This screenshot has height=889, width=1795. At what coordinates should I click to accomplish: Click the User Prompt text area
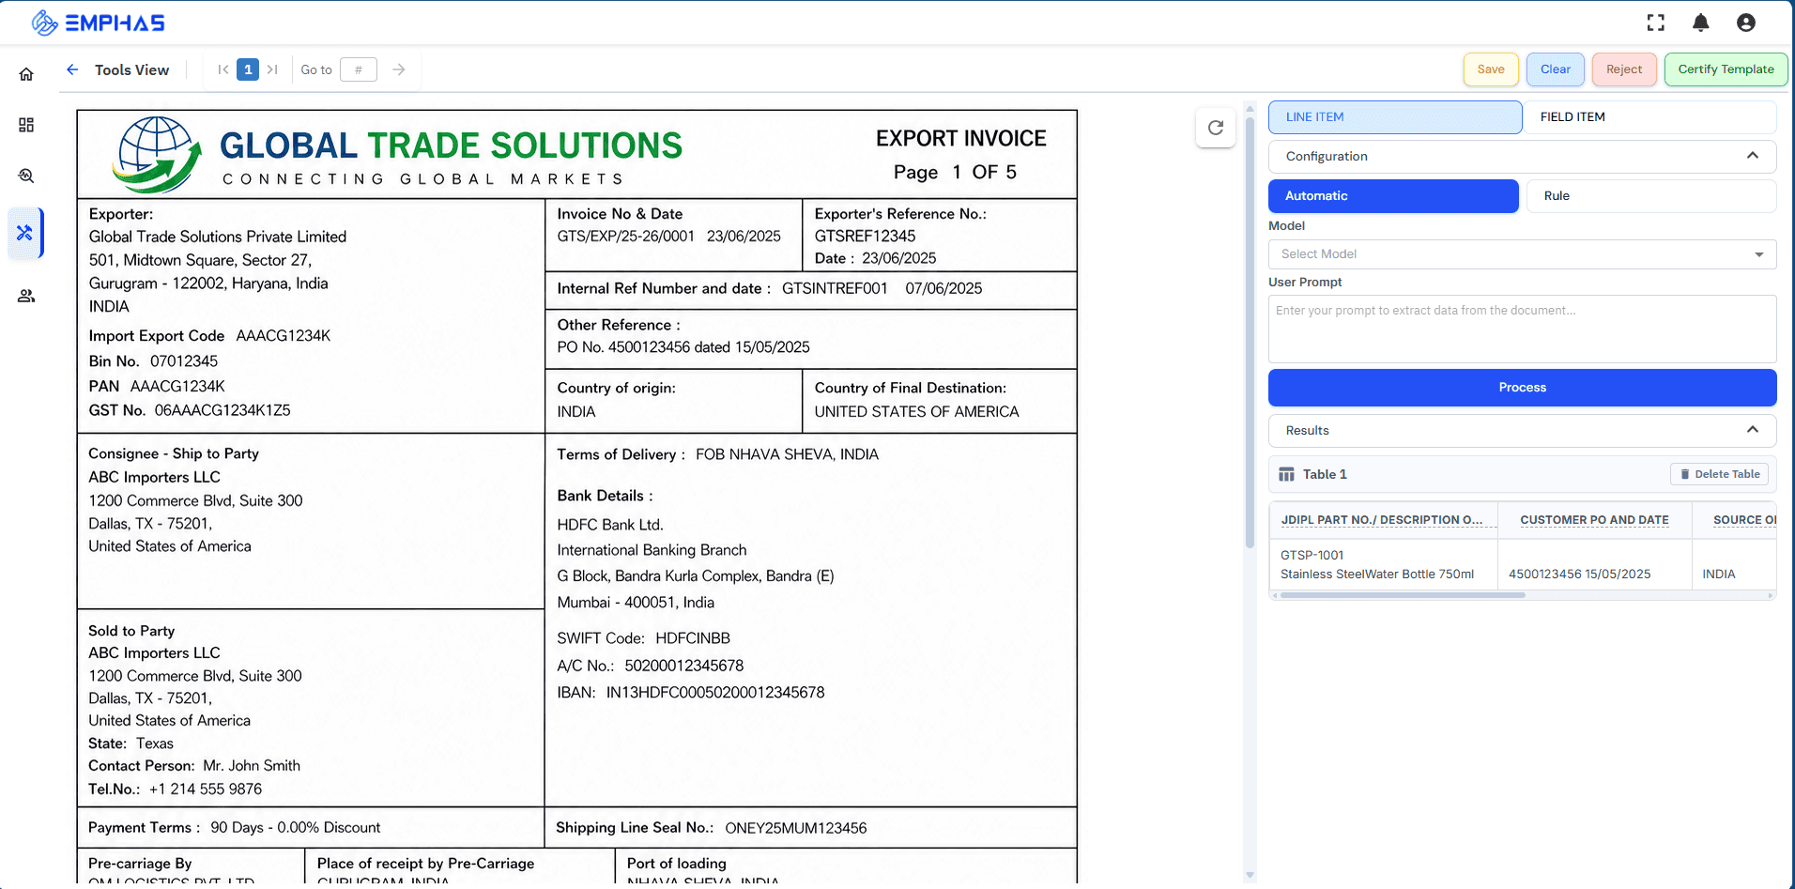[x=1522, y=330]
